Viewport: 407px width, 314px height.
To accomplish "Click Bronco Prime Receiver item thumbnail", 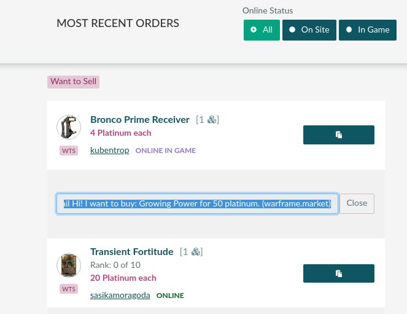I will pyautogui.click(x=69, y=127).
